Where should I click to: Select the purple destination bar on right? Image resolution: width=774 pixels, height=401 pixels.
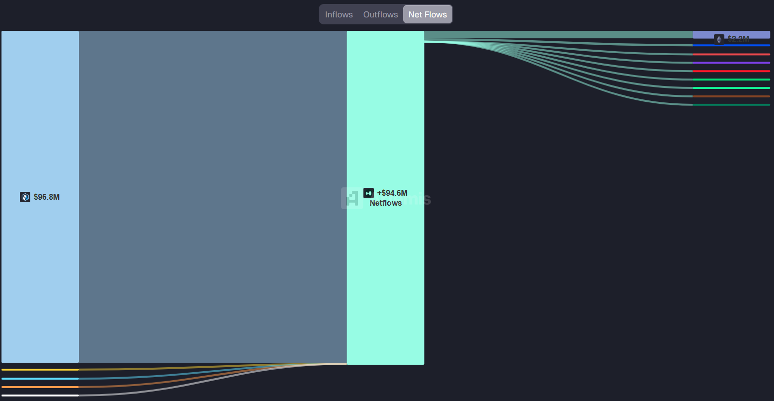pos(731,63)
